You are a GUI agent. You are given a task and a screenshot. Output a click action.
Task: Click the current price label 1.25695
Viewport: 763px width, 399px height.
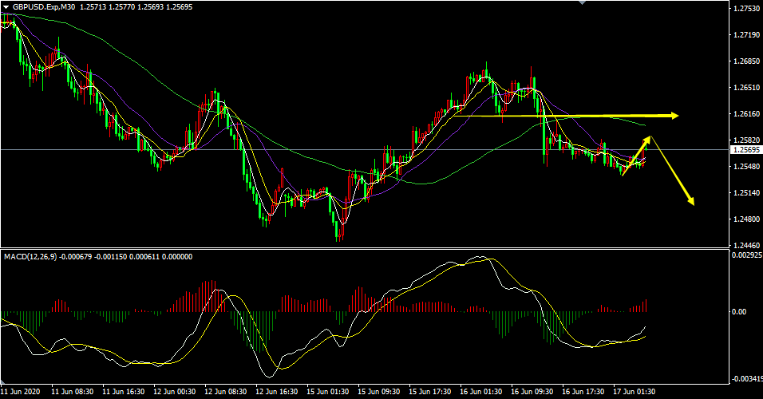pyautogui.click(x=745, y=150)
